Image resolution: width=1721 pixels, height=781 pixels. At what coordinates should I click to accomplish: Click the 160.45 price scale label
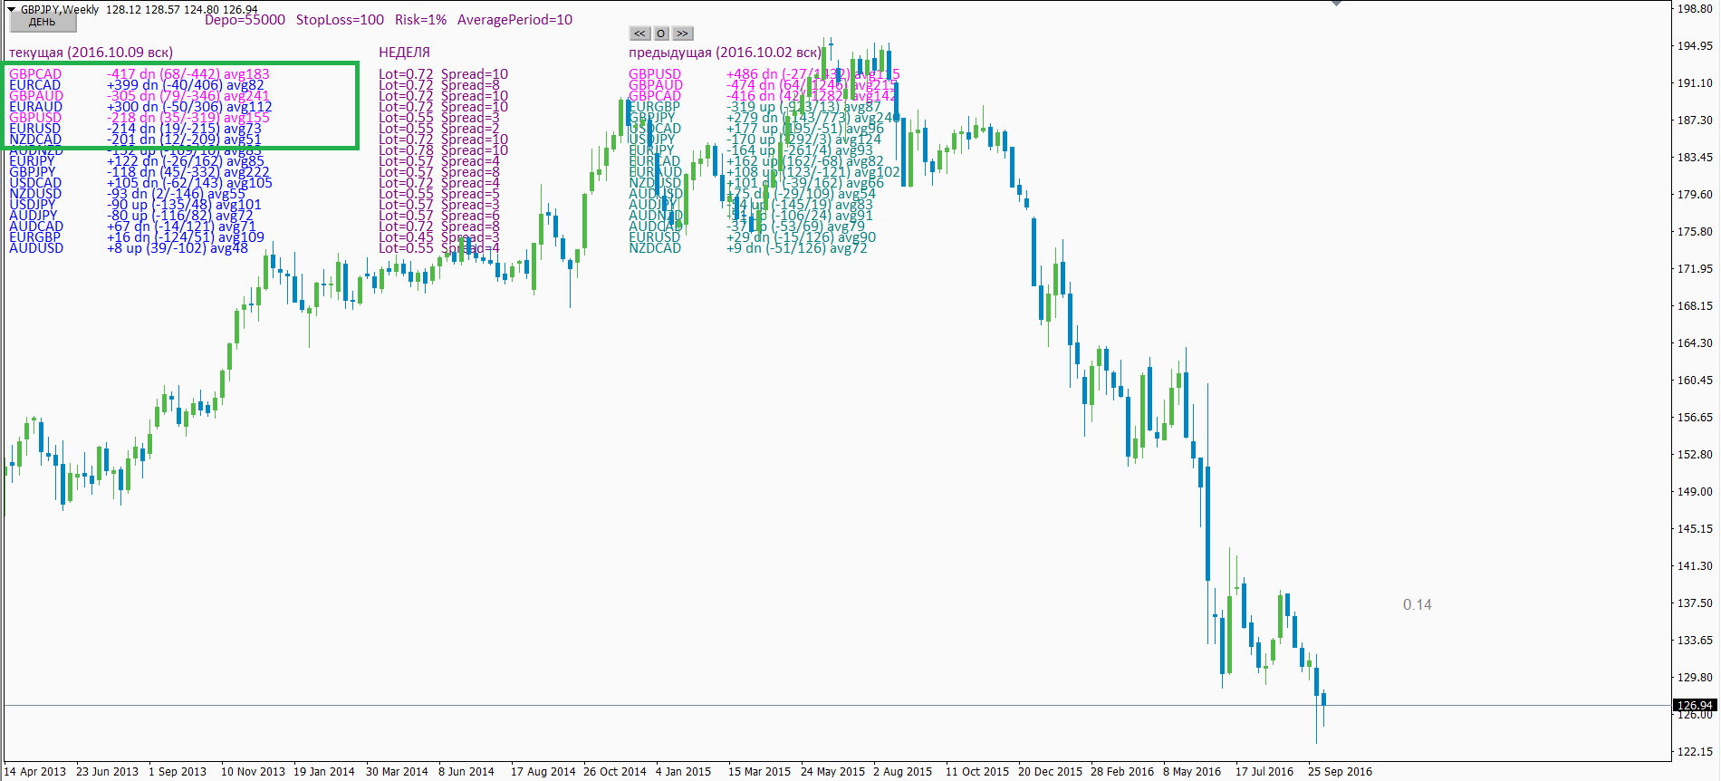click(1695, 381)
